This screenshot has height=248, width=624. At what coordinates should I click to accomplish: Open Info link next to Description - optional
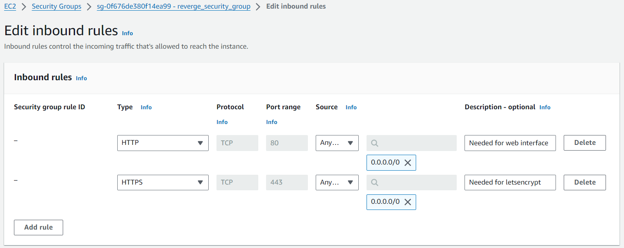pyautogui.click(x=545, y=107)
